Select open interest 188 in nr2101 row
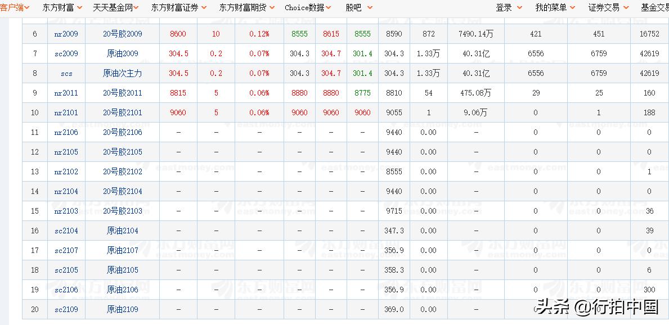 click(x=649, y=112)
